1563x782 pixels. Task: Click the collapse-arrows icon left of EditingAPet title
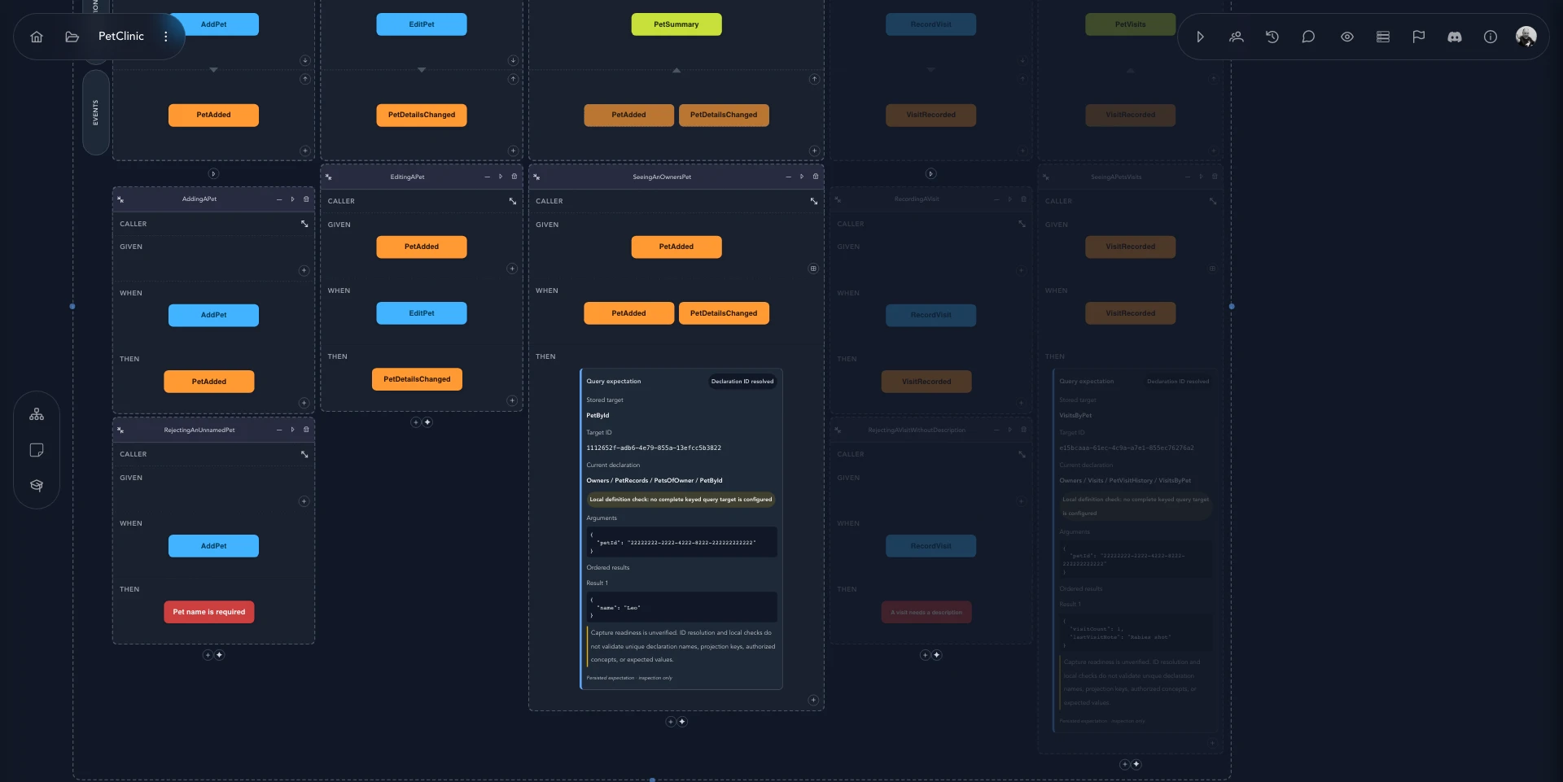tap(329, 177)
